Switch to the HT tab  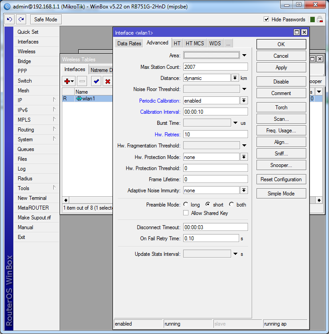pyautogui.click(x=177, y=44)
